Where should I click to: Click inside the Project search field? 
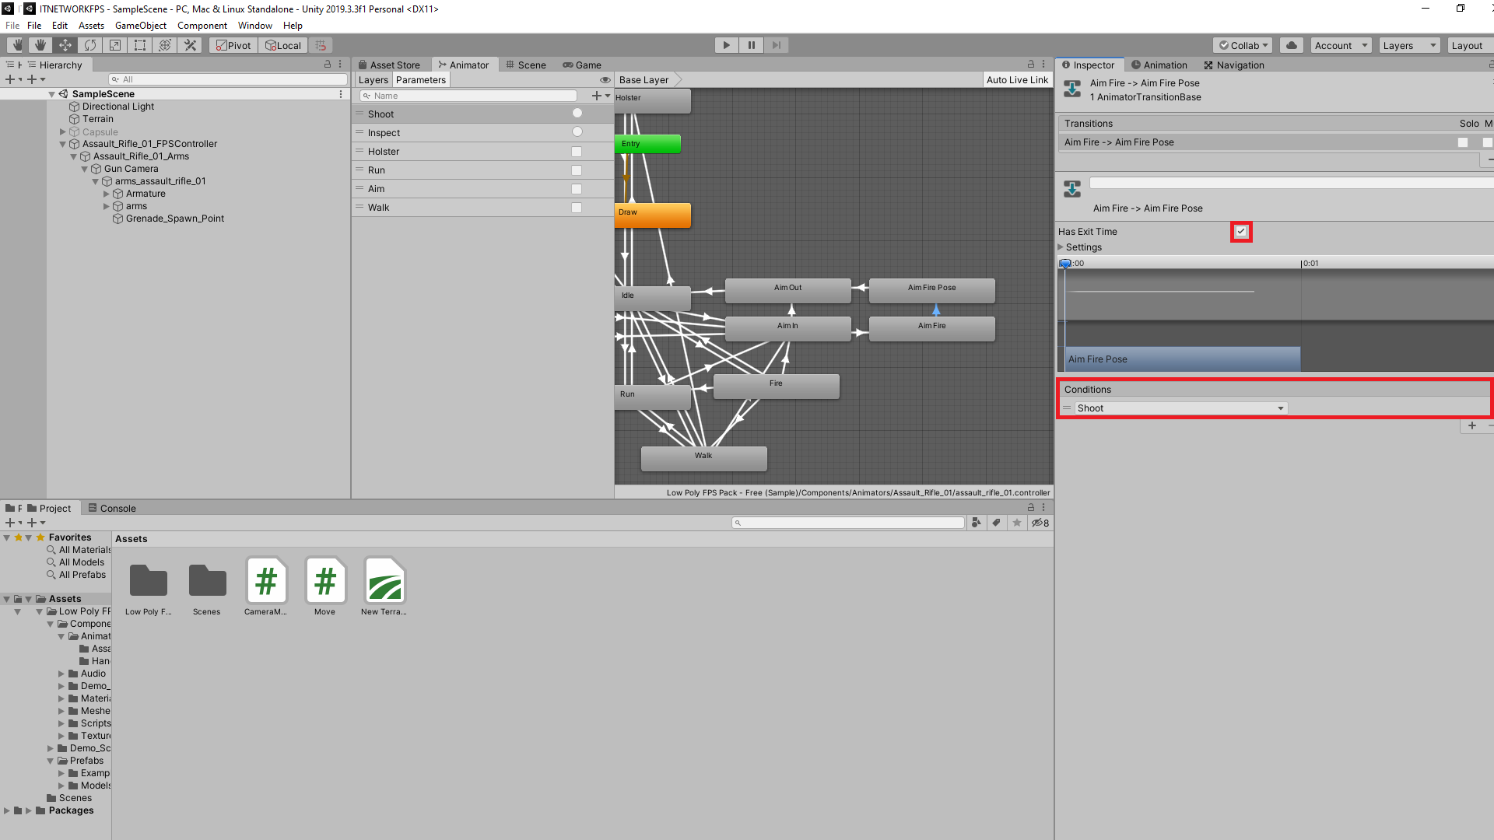pos(848,522)
